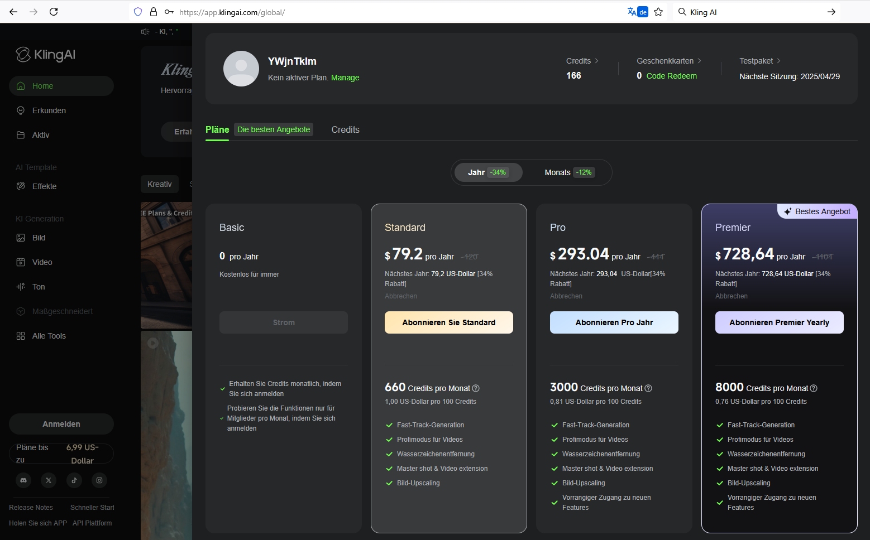This screenshot has height=540, width=870.
Task: Click the Pläne bis zu 6,99 US-Dollar banner
Action: [61, 454]
